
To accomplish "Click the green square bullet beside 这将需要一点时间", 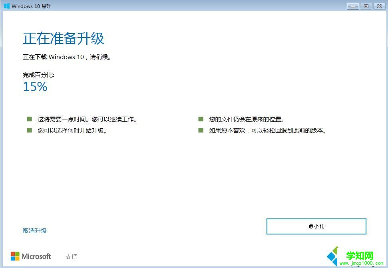I will (29, 119).
